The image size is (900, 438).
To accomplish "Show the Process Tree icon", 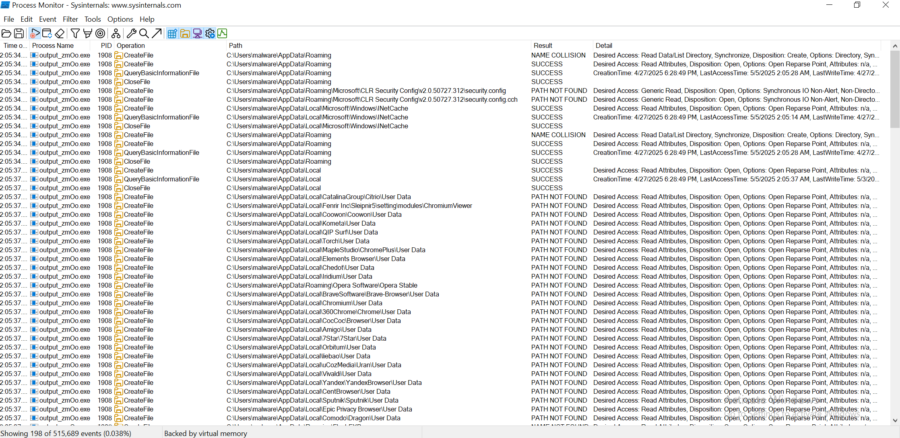I will 116,33.
